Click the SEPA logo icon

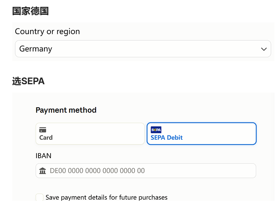tap(156, 130)
